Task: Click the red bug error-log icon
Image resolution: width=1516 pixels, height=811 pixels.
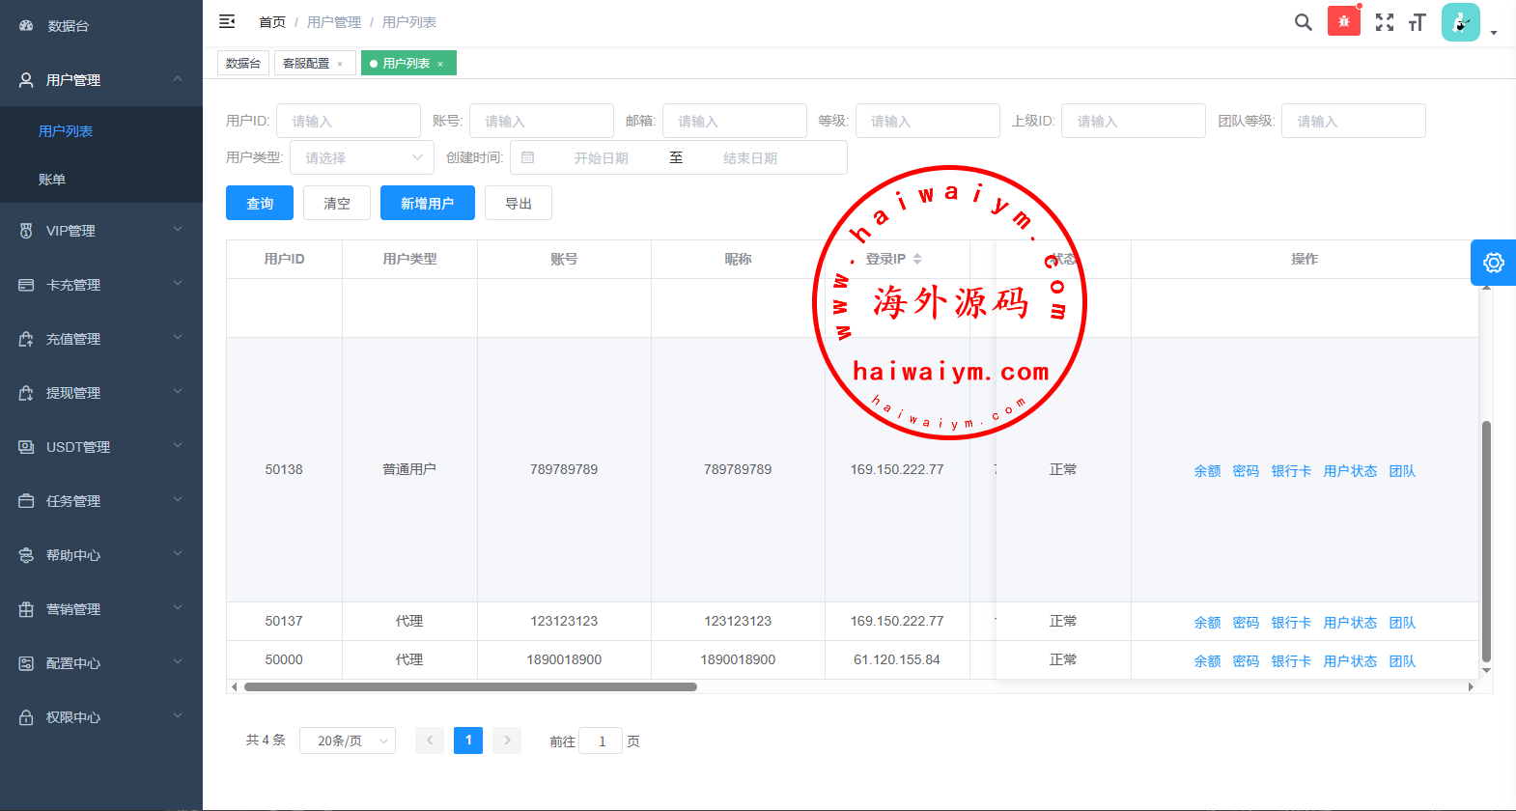Action: 1343,21
